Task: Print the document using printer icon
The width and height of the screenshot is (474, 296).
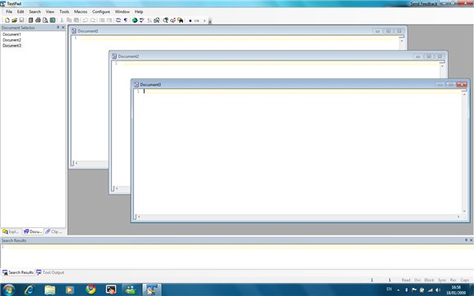Action: [x=38, y=20]
